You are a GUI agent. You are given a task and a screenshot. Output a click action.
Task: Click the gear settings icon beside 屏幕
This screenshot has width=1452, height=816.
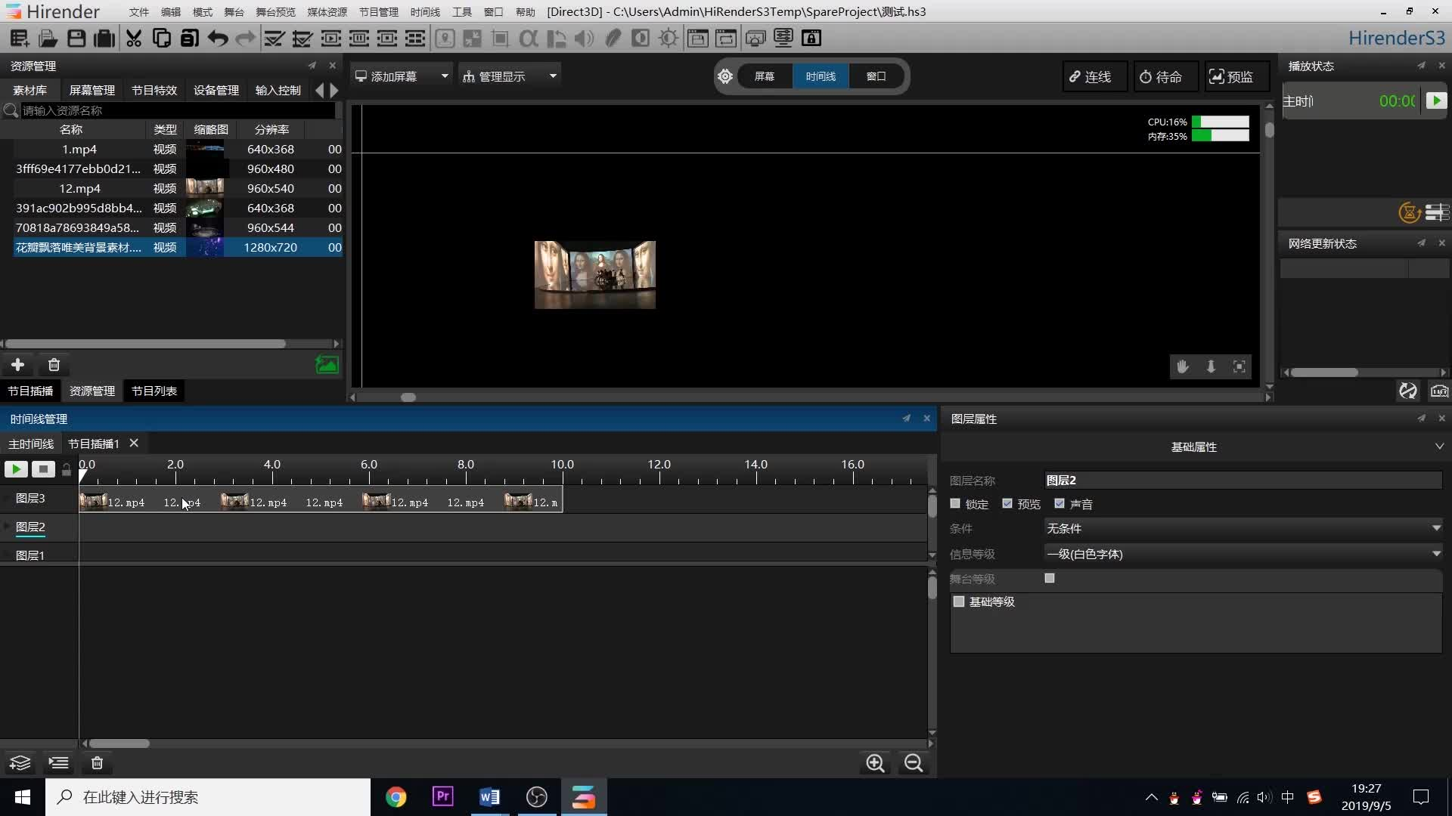725,76
